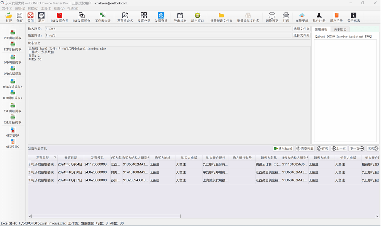
Task: Run the 发票查重 duplicate check
Action: [161, 17]
